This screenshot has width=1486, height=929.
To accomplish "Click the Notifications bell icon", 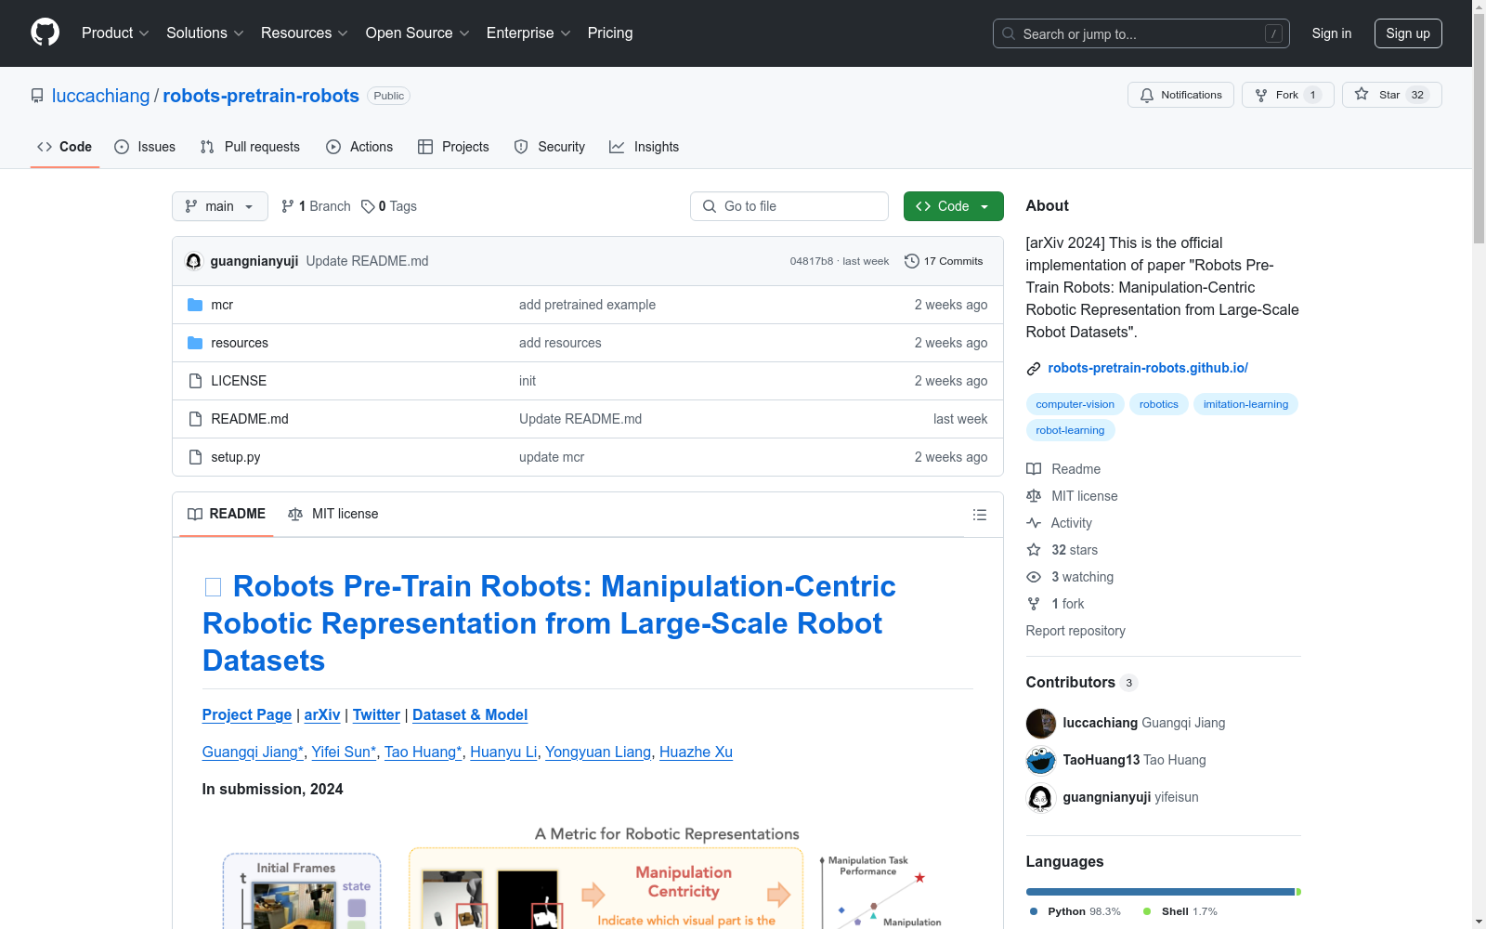I will 1147,95.
